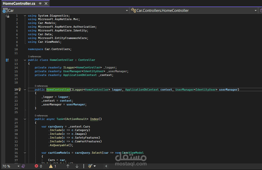Collapse the constructor at line 19

(25, 90)
